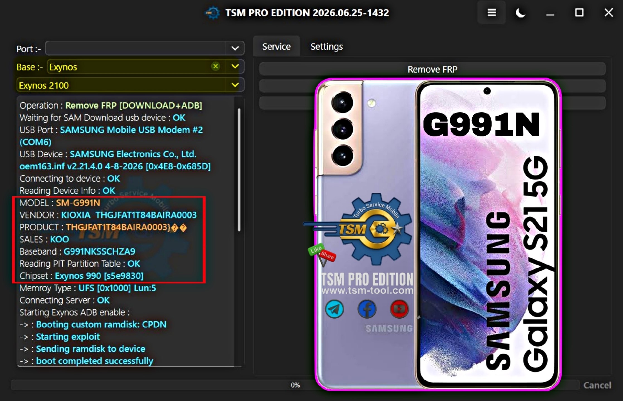Image resolution: width=623 pixels, height=401 pixels.
Task: Open the Exynos 2100 chipset dropdown
Action: [x=131, y=85]
